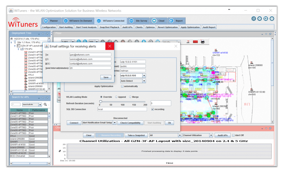Maximize the Deployment Tree panel
This screenshot has width=284, height=173.
(43, 34)
